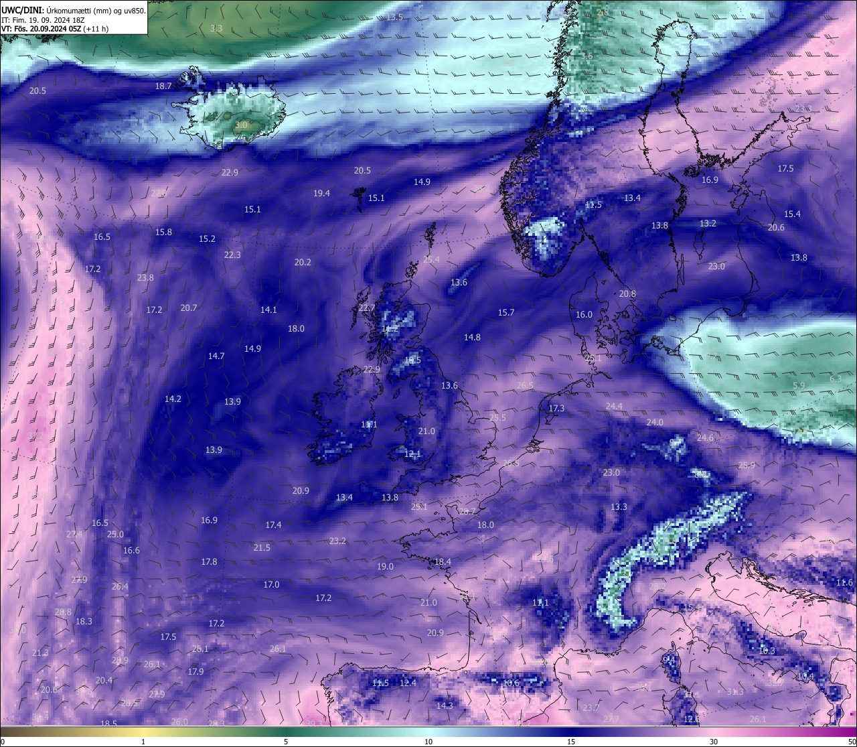Click the 13.3 value north of the Alps
This screenshot has width=857, height=747.
coord(619,507)
